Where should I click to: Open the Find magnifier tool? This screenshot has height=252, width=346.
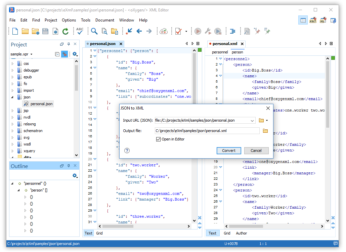(x=94, y=31)
